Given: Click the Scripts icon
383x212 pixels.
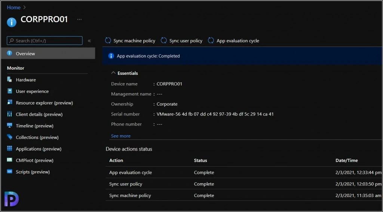Looking at the screenshot, I should tap(9, 171).
